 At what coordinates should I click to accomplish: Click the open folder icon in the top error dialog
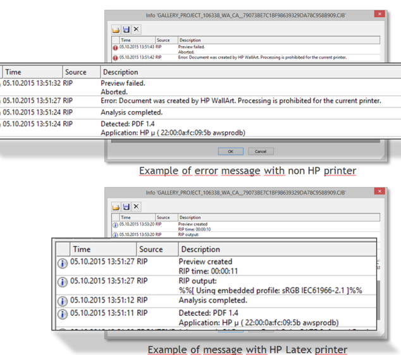click(x=116, y=29)
